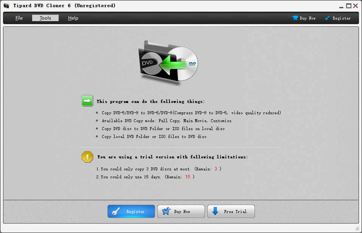362x233 pixels.
Task: Click 'This program can do the following things:' heading
Action: point(151,101)
